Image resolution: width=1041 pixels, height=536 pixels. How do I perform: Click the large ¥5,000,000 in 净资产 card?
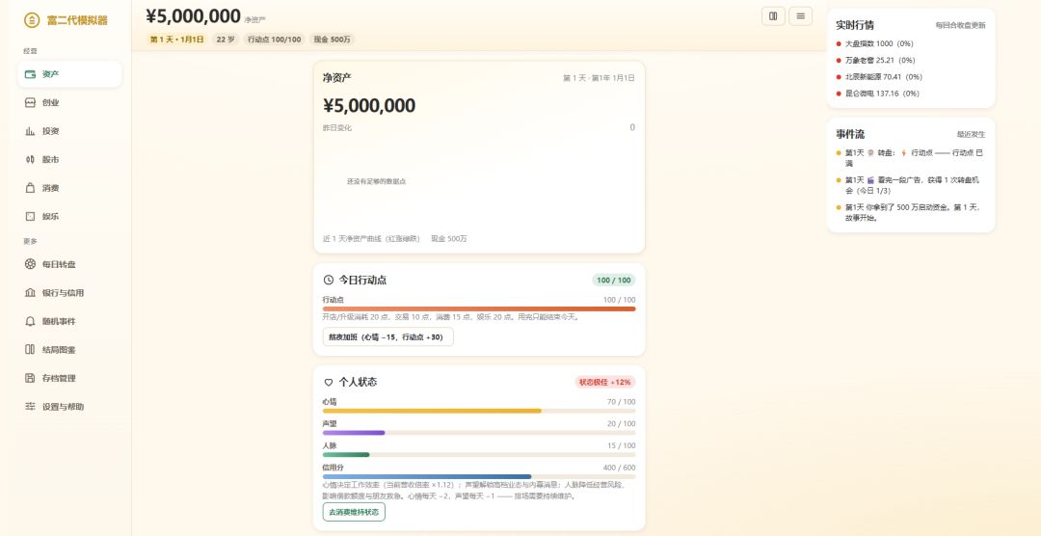(369, 106)
